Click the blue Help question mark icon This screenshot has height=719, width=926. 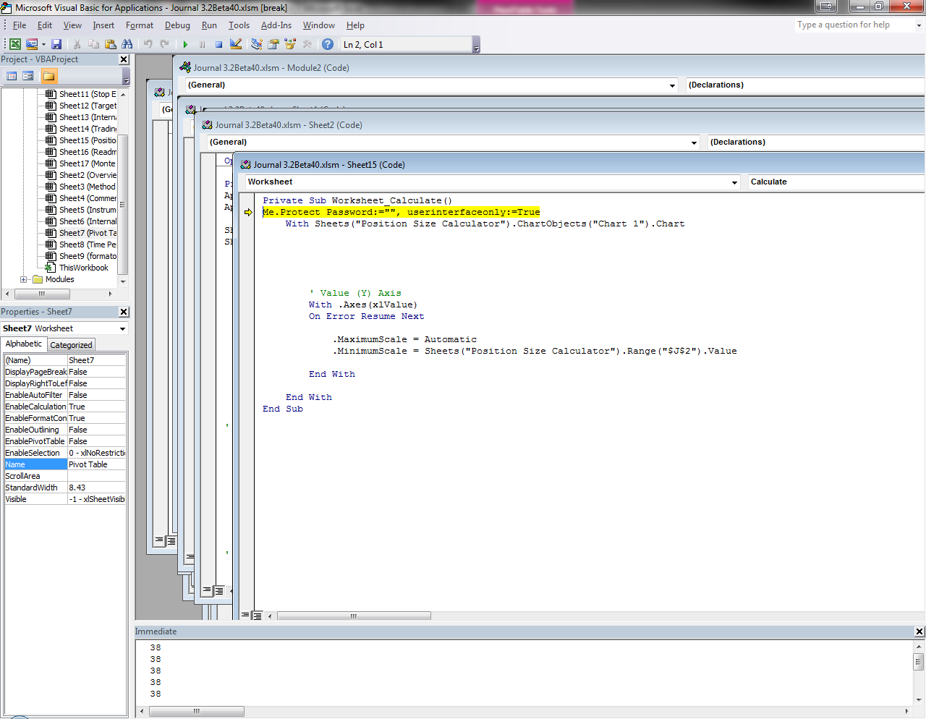tap(328, 44)
